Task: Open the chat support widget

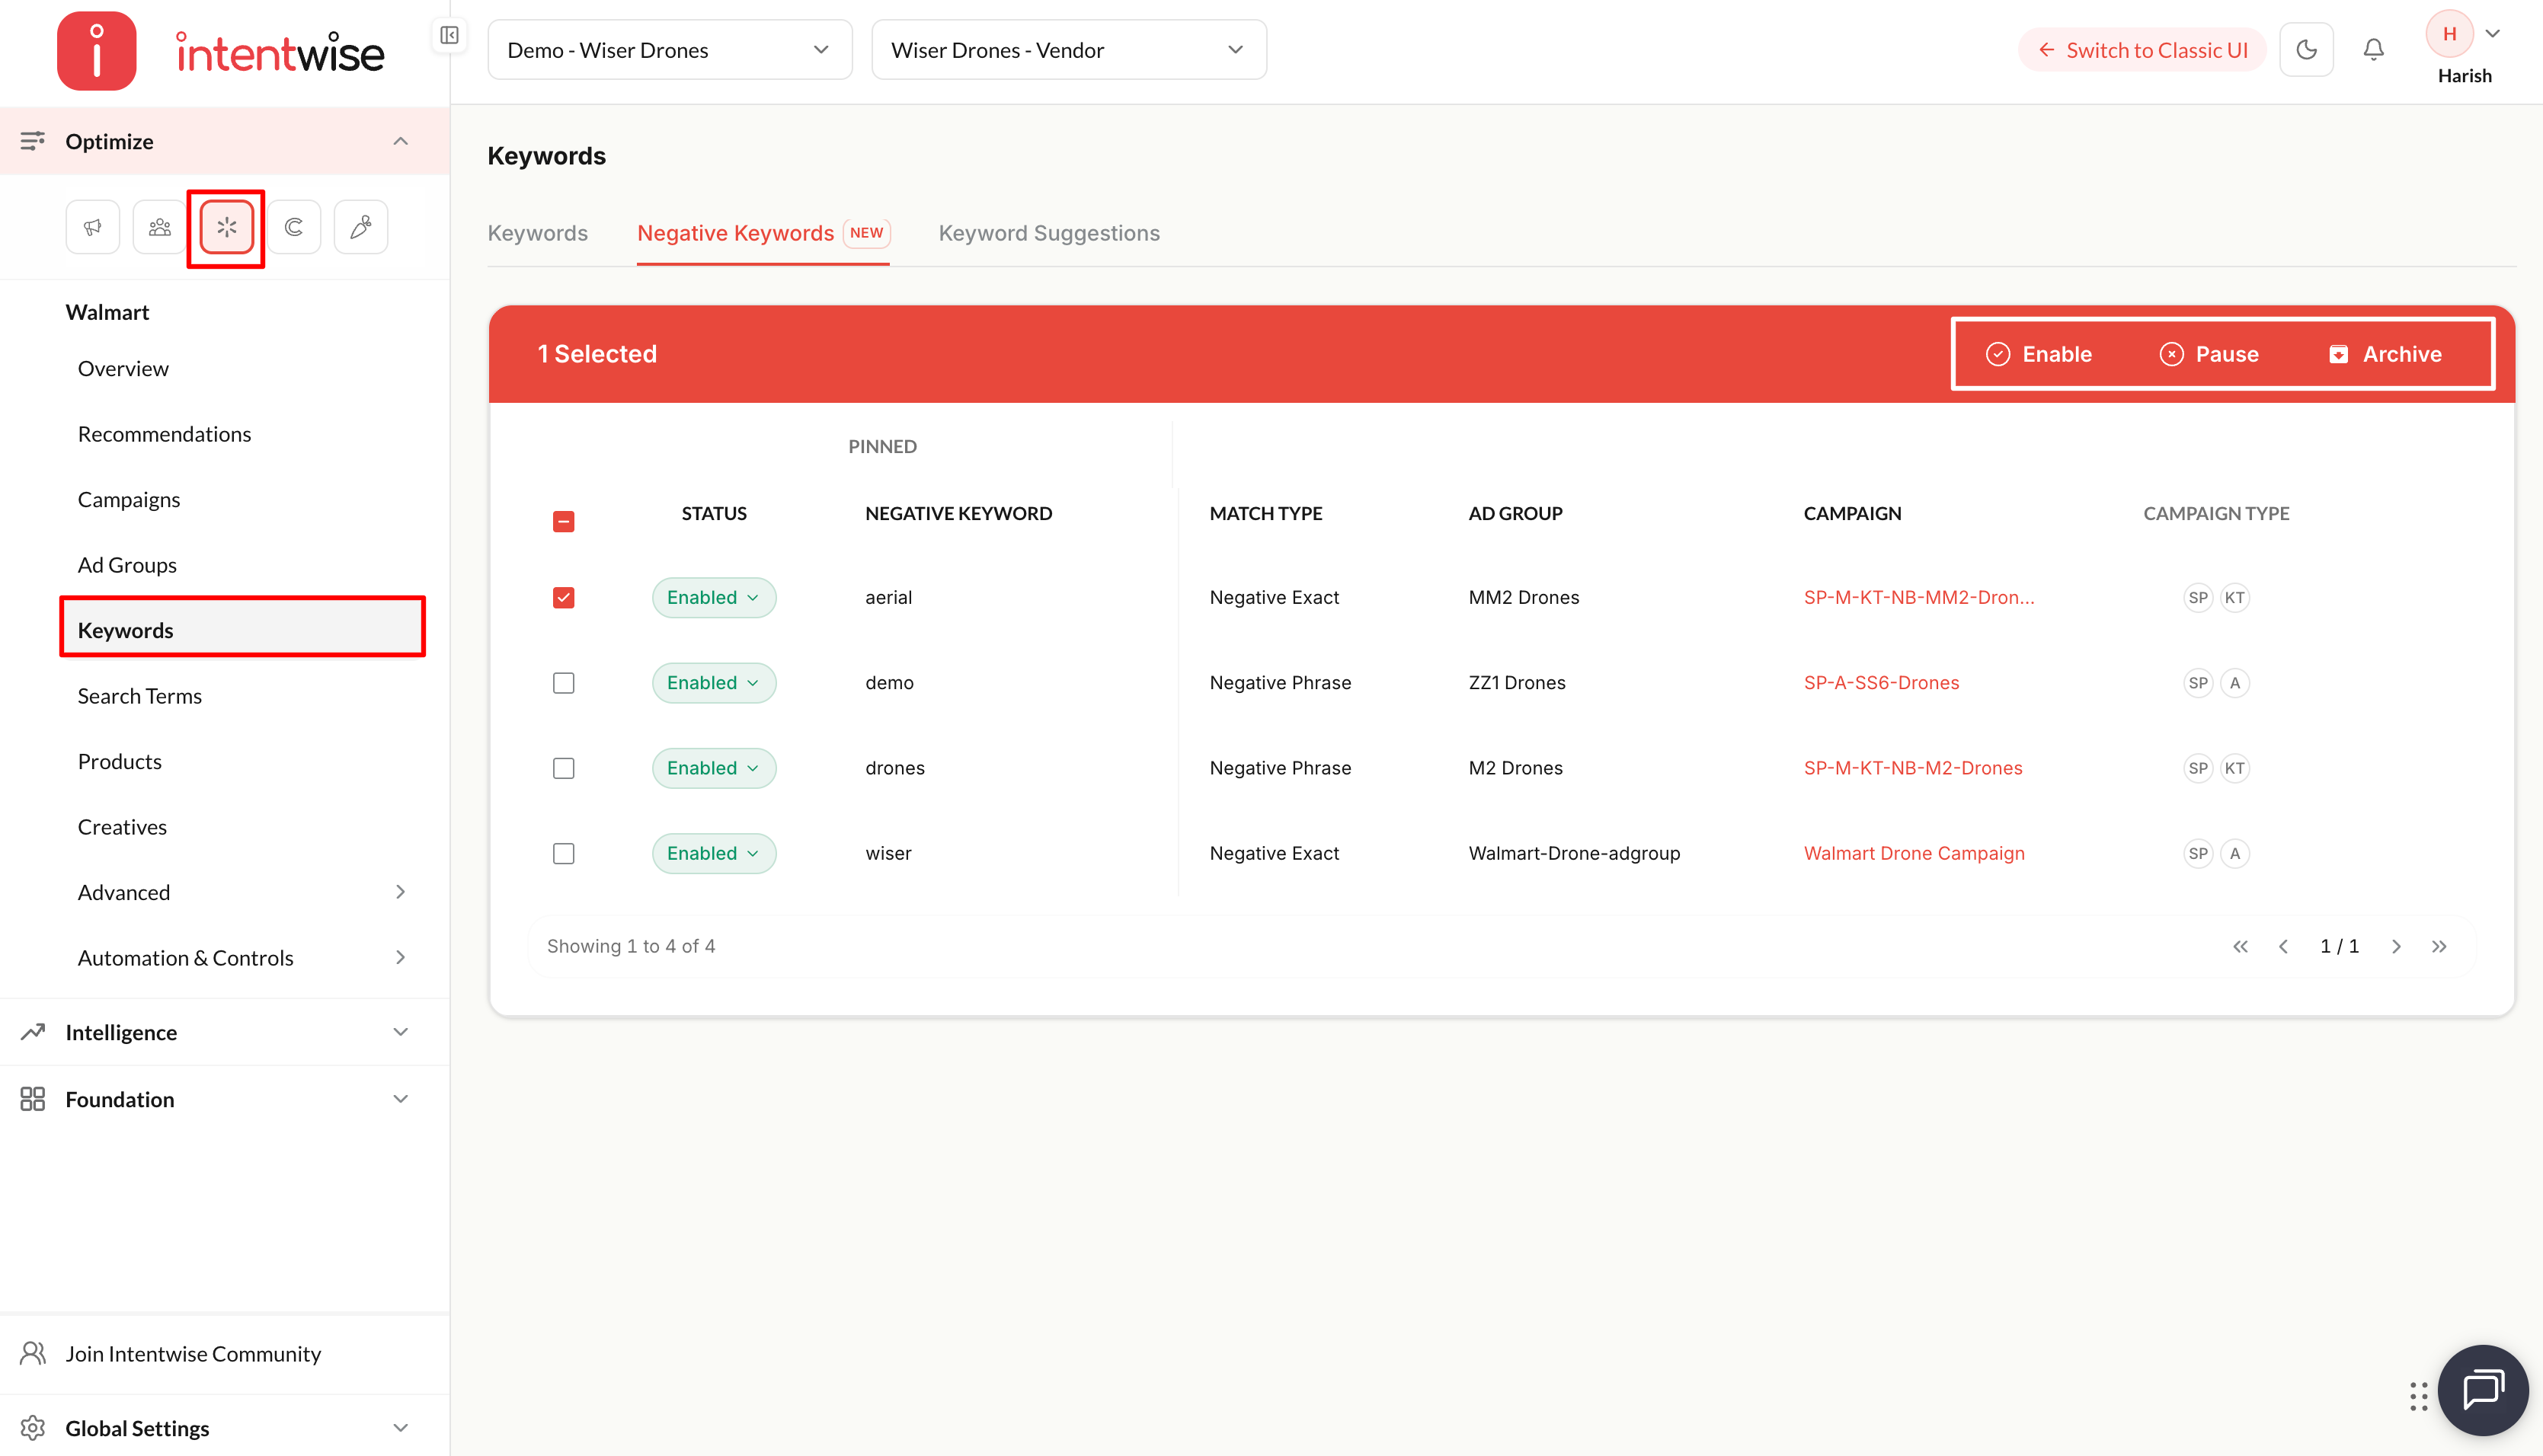Action: [2483, 1390]
